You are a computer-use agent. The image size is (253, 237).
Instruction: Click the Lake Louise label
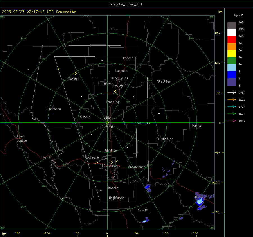[22, 138]
